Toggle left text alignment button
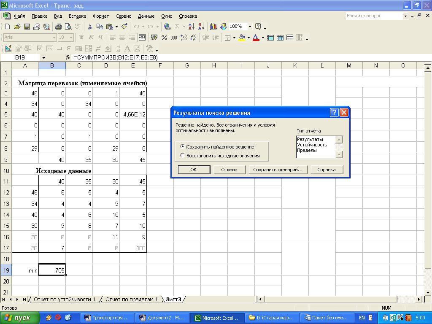 coord(112,38)
